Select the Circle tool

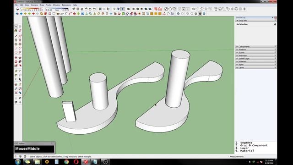pyautogui.click(x=16, y=44)
